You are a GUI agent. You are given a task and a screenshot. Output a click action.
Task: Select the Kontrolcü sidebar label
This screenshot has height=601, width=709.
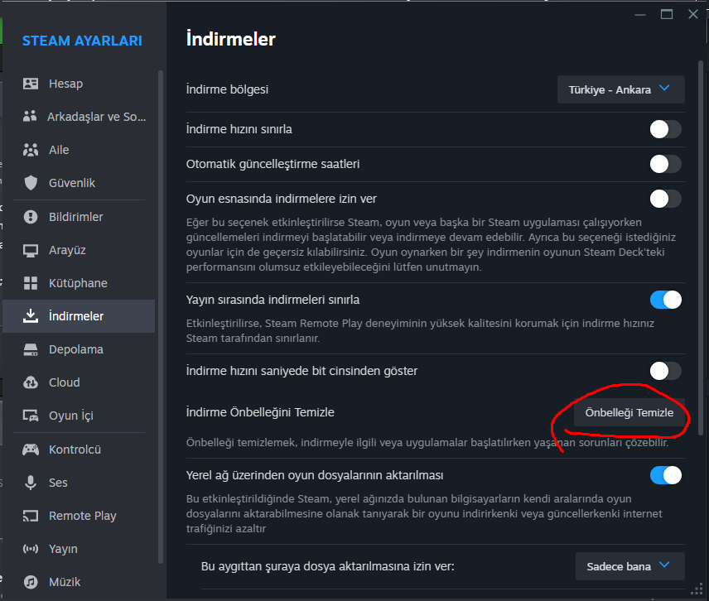point(75,450)
